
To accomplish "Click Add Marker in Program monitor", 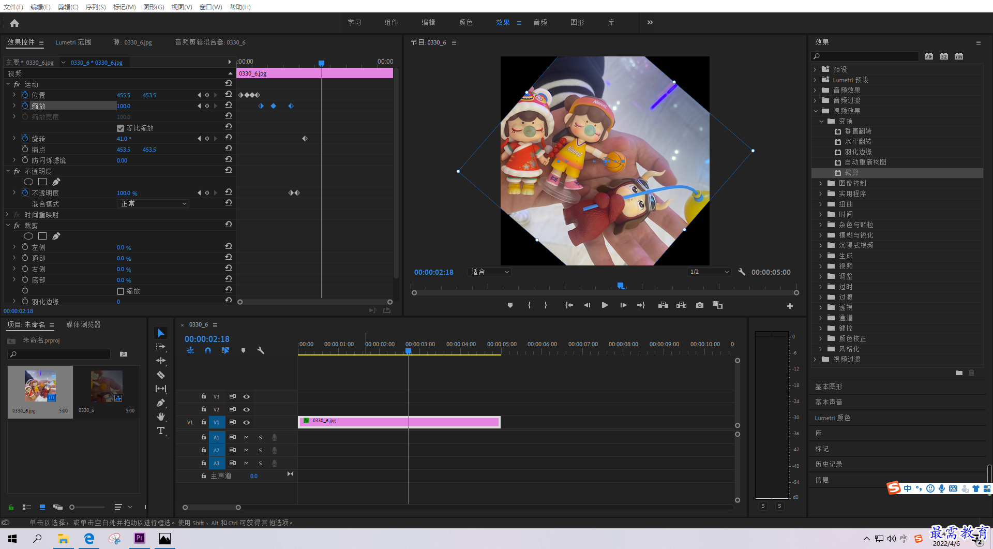I will click(510, 305).
